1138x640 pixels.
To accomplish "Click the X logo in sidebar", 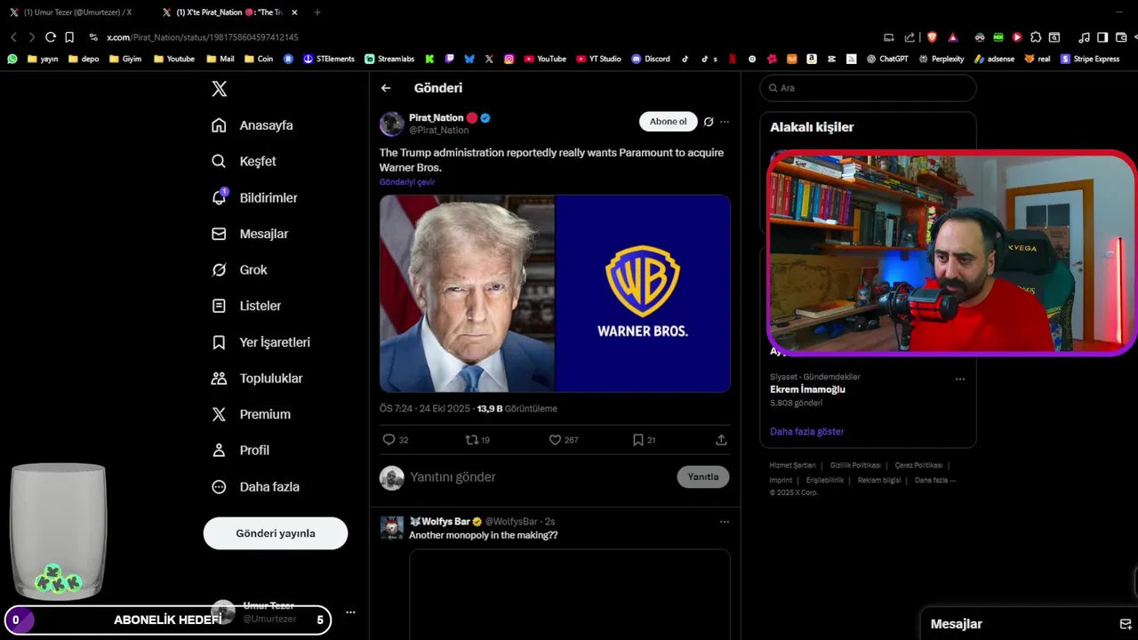I will pyautogui.click(x=220, y=89).
